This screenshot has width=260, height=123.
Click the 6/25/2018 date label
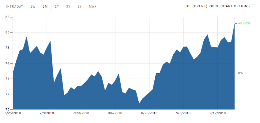[x=13, y=113]
